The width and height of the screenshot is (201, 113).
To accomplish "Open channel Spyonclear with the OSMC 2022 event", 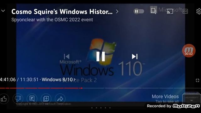I will pyautogui.click(x=52, y=20).
